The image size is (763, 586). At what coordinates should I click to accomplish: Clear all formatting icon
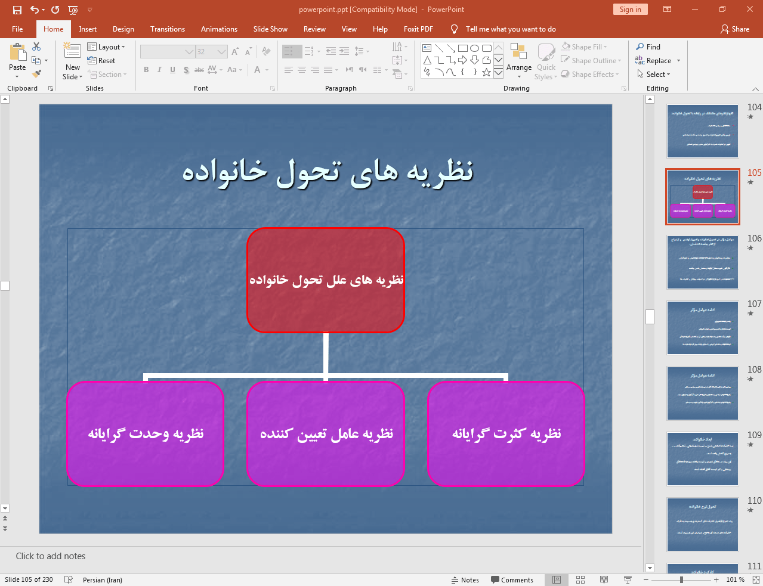coord(267,52)
